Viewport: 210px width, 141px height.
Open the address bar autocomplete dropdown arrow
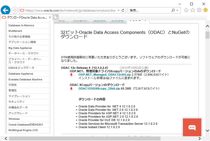(x=118, y=11)
